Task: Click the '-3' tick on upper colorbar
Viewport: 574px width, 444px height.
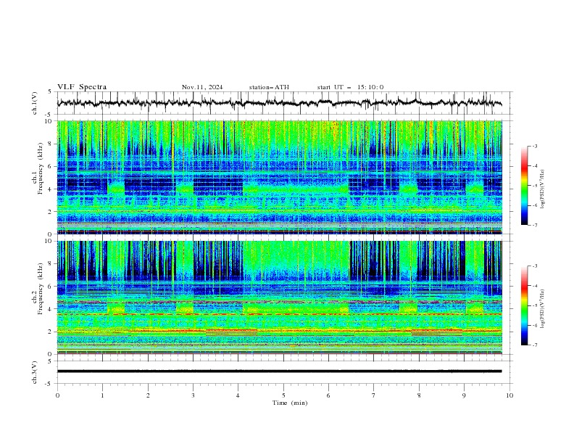Action: pos(535,146)
